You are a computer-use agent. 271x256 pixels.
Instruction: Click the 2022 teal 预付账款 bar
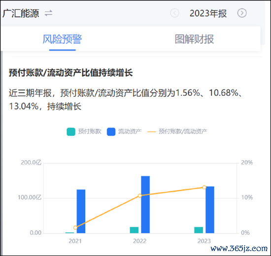[134, 230]
